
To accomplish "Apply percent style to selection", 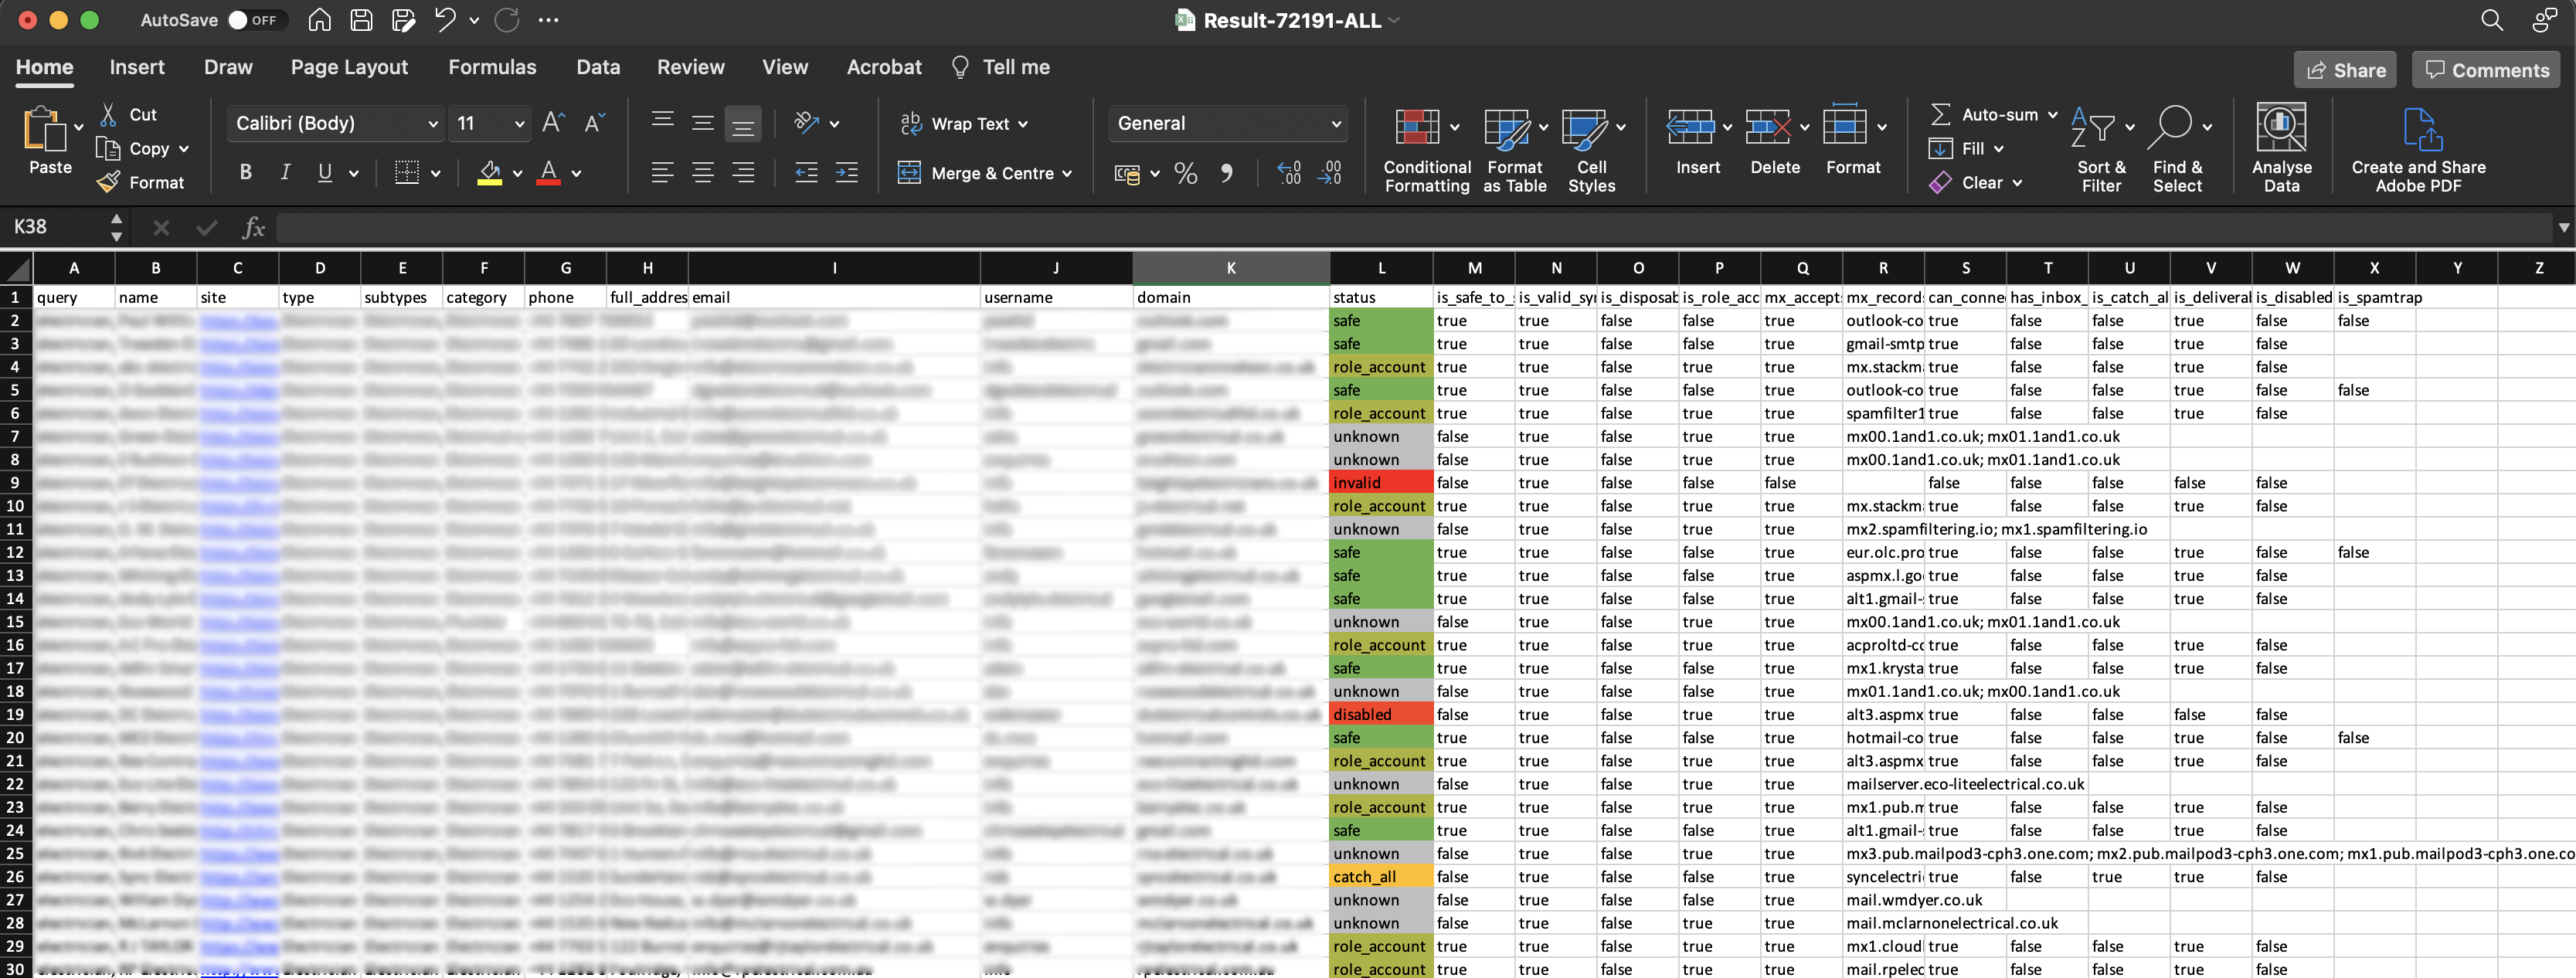I will (x=1186, y=173).
